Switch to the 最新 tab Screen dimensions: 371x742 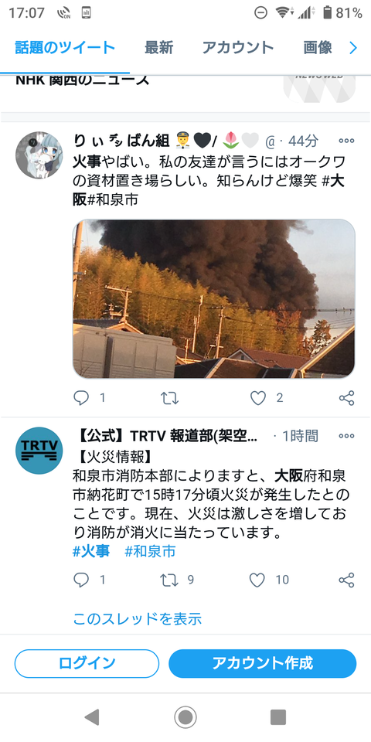(159, 47)
